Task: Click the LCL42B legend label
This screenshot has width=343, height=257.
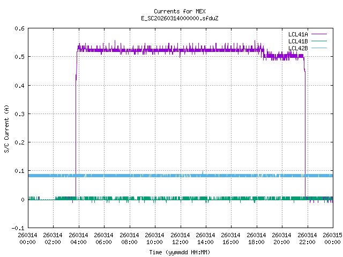Action: [297, 48]
